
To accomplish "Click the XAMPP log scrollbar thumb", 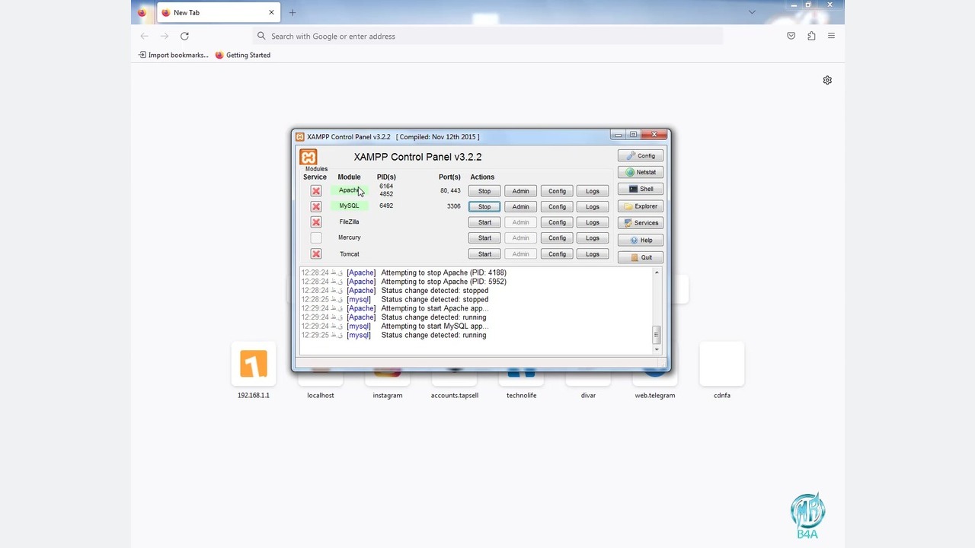I will (x=657, y=334).
